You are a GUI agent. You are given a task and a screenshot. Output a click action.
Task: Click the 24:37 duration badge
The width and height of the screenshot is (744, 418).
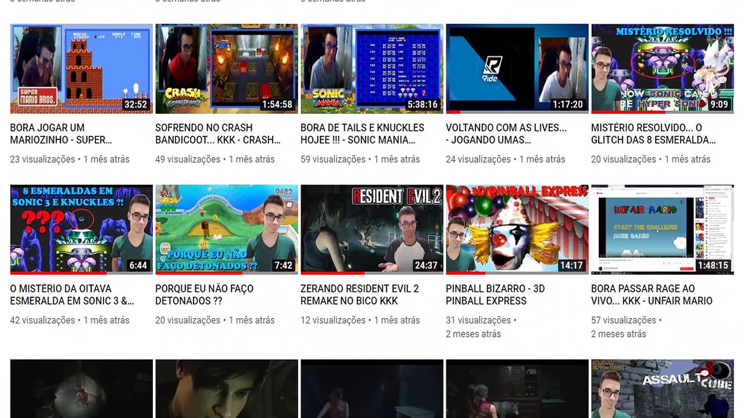coord(426,265)
